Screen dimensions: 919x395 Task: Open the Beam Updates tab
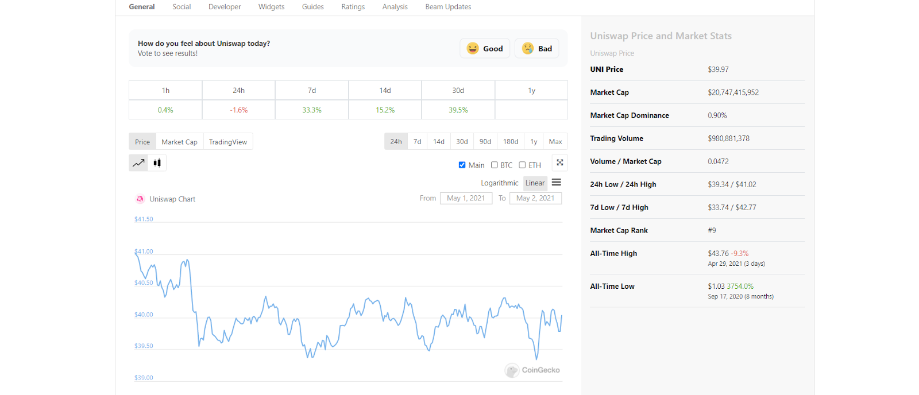[448, 7]
